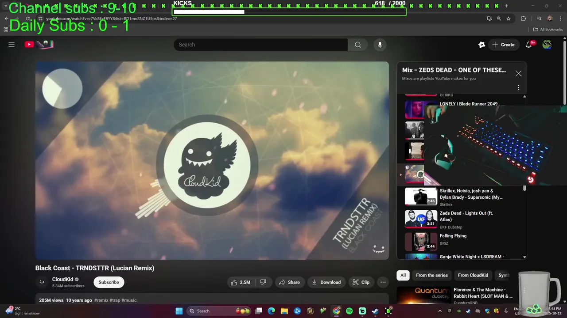Open YouTube notifications bell

pyautogui.click(x=529, y=45)
